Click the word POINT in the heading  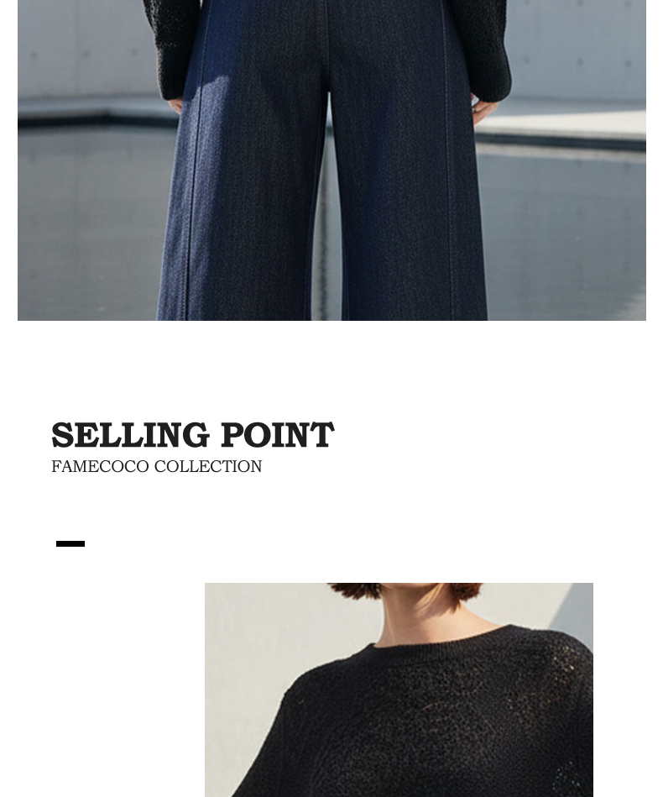[278, 435]
